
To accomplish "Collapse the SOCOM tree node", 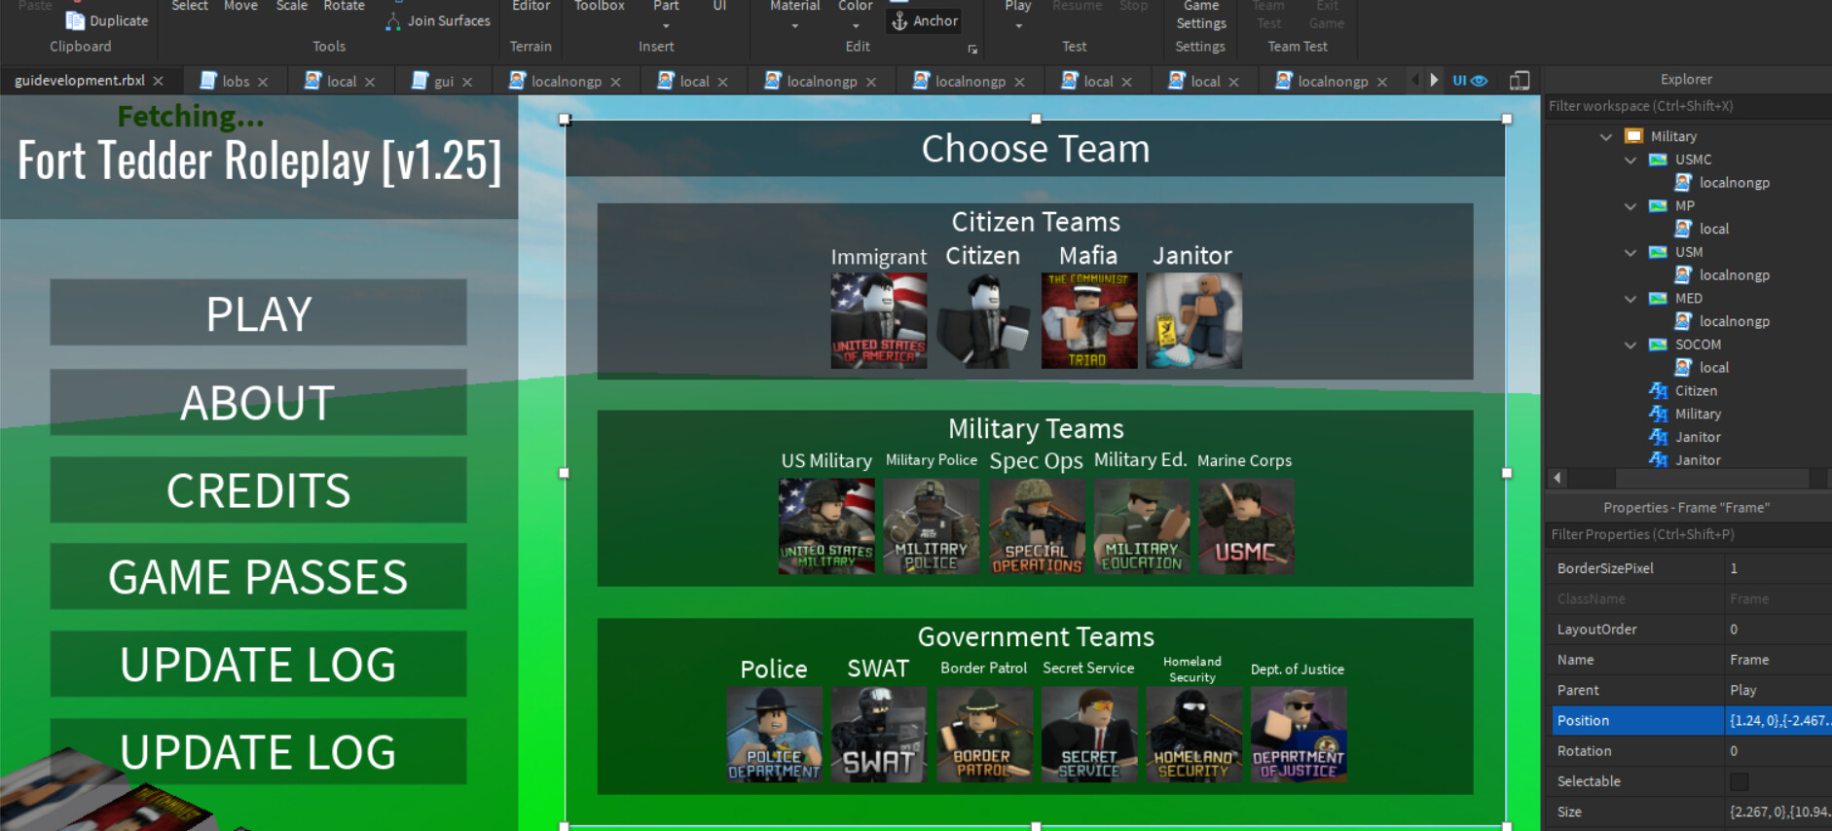I will coord(1630,344).
